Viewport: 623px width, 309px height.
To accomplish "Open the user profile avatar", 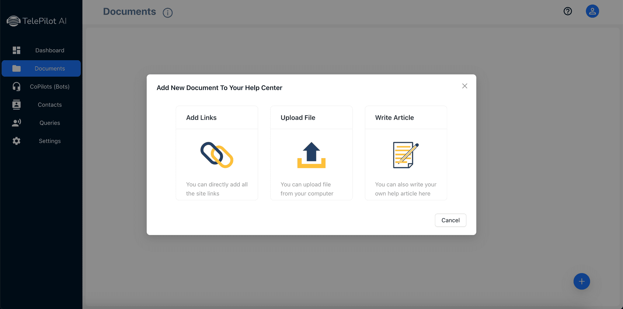I will 592,11.
